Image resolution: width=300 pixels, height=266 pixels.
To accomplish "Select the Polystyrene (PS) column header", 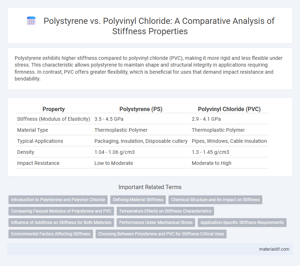I will pos(141,109).
